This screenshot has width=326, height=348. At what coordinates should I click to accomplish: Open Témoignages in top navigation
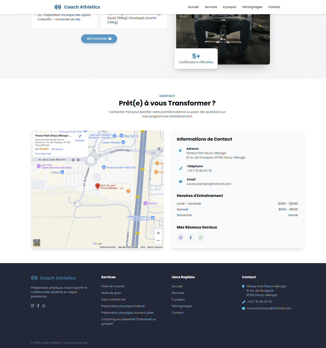[252, 7]
